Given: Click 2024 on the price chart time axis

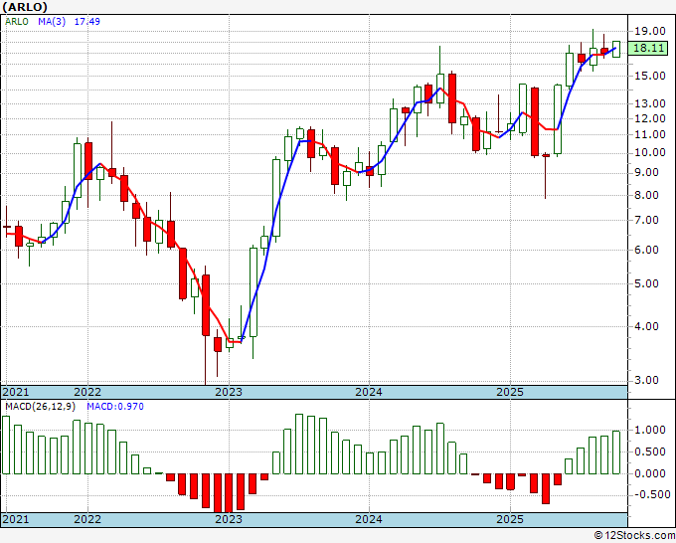Looking at the screenshot, I should (x=369, y=392).
